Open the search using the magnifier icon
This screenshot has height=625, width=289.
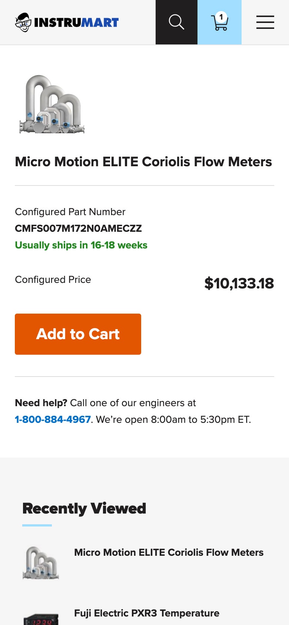pyautogui.click(x=176, y=22)
